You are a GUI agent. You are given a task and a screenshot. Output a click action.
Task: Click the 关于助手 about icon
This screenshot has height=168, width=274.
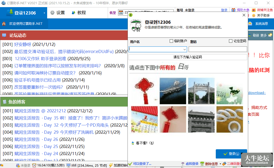(x=253, y=15)
